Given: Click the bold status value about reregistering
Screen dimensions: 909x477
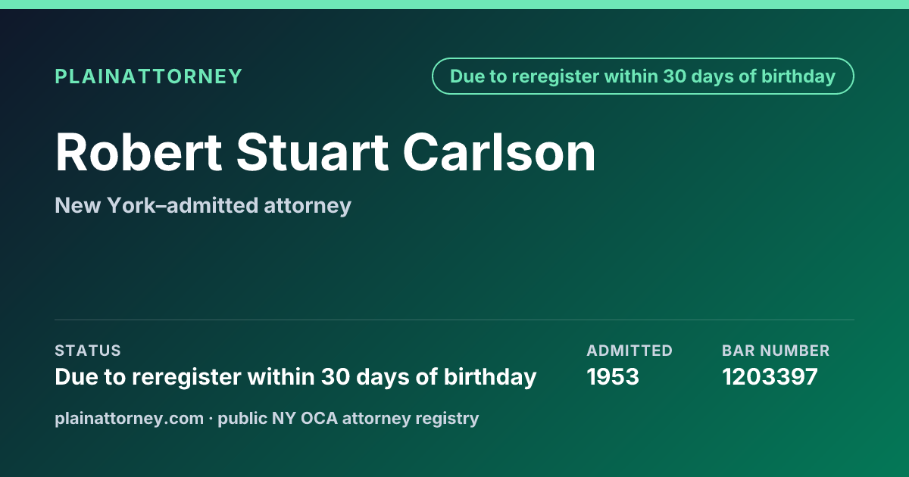Looking at the screenshot, I should 295,377.
